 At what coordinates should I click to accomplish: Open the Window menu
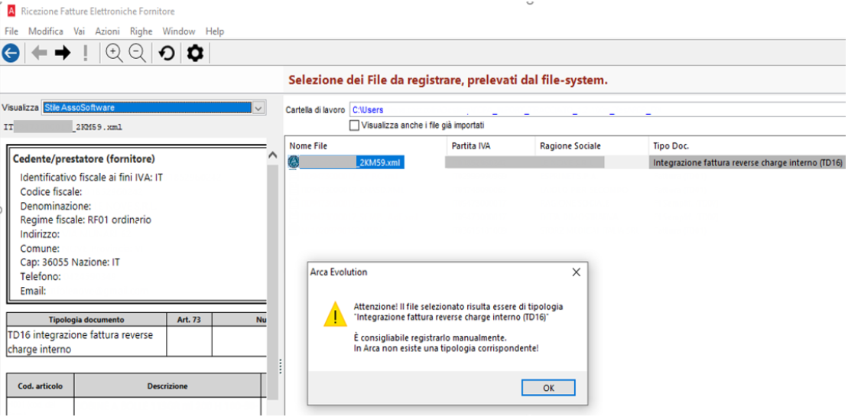click(x=178, y=31)
